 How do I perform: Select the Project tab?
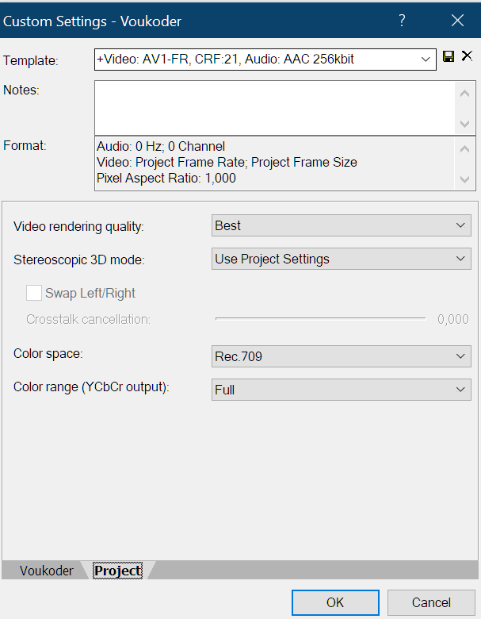[x=117, y=571]
